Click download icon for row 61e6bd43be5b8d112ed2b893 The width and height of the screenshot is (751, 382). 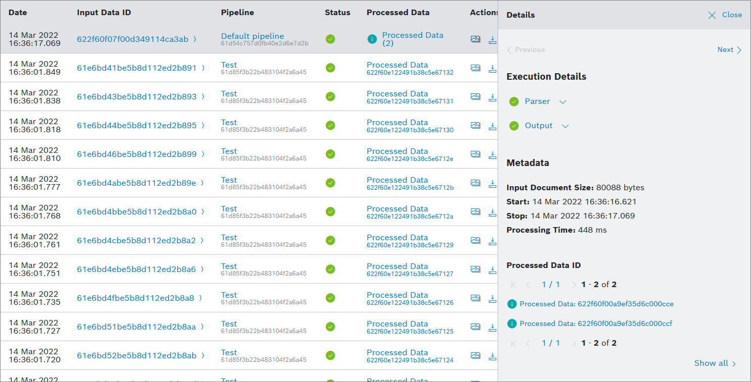tap(492, 97)
